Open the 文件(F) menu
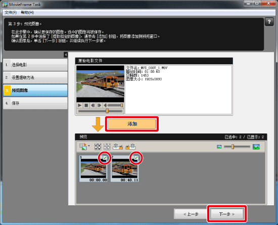278x225 pixels. click(11, 13)
